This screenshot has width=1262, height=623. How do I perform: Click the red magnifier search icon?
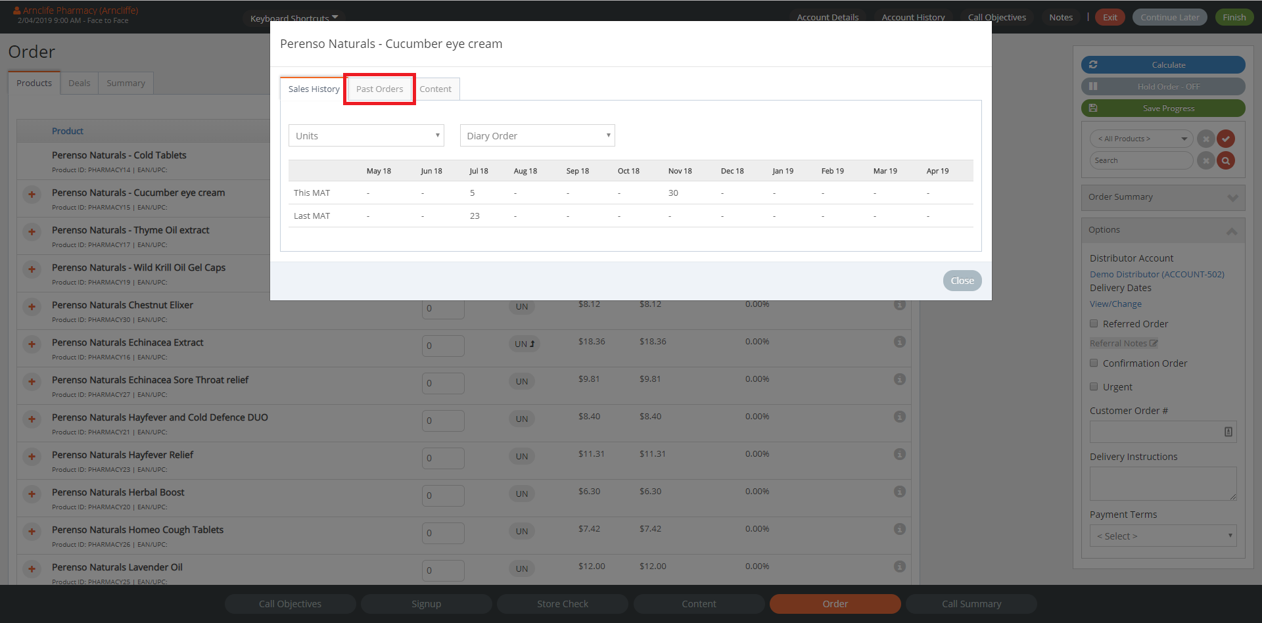[1226, 160]
